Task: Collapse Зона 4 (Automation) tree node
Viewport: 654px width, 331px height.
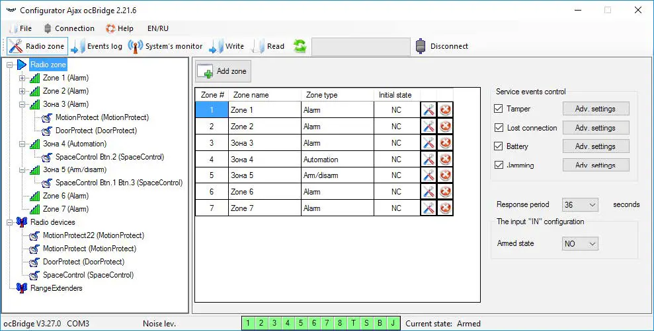Action: [x=22, y=144]
